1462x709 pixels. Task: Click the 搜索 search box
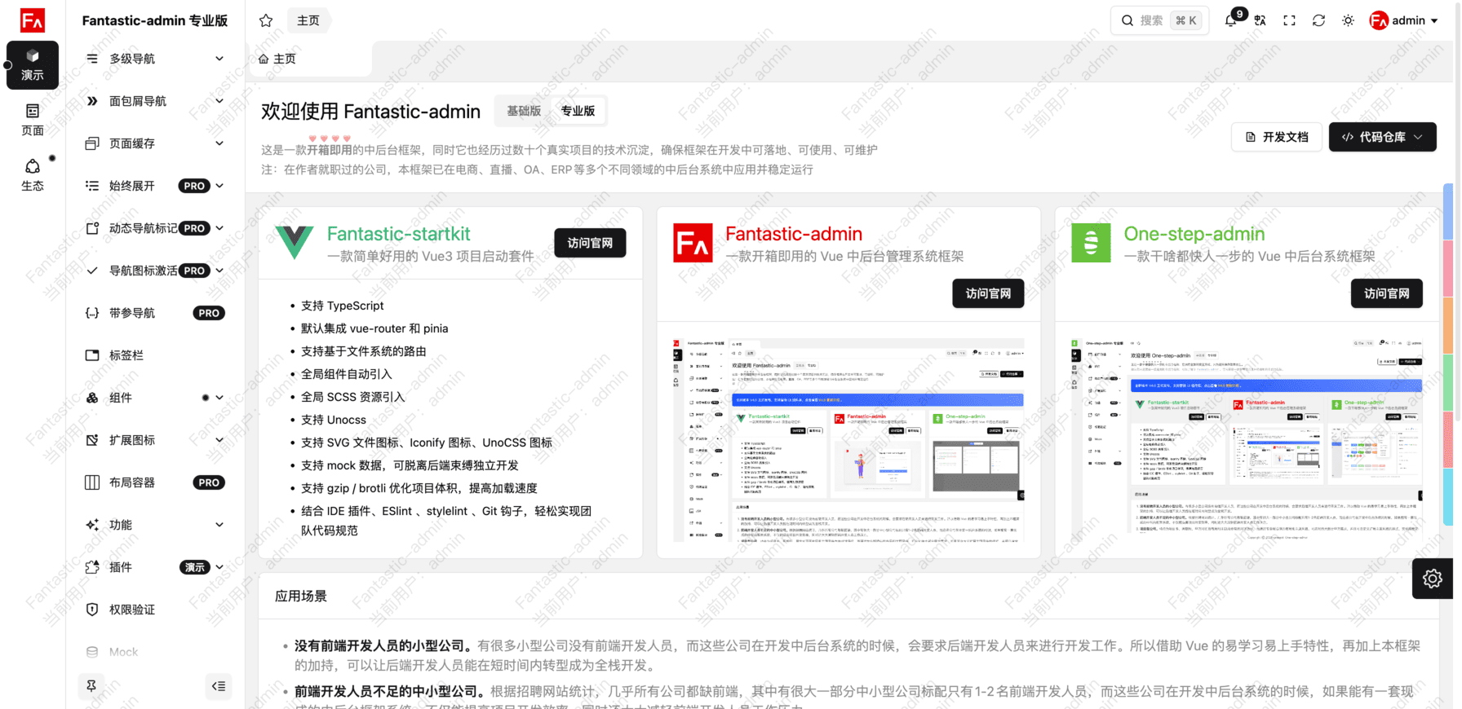[1158, 20]
